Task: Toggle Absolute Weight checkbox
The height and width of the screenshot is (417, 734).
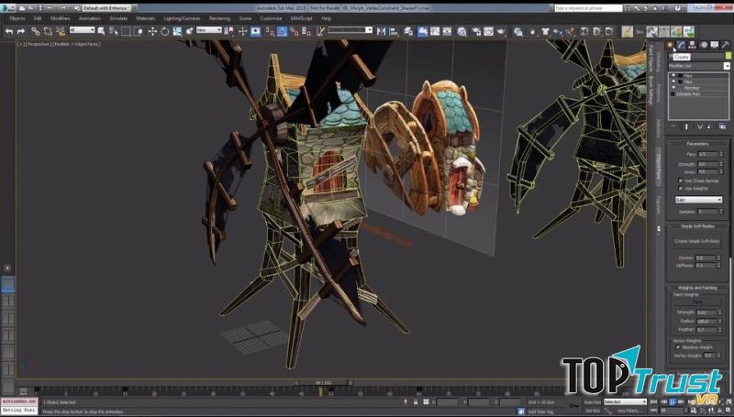Action: click(x=680, y=347)
